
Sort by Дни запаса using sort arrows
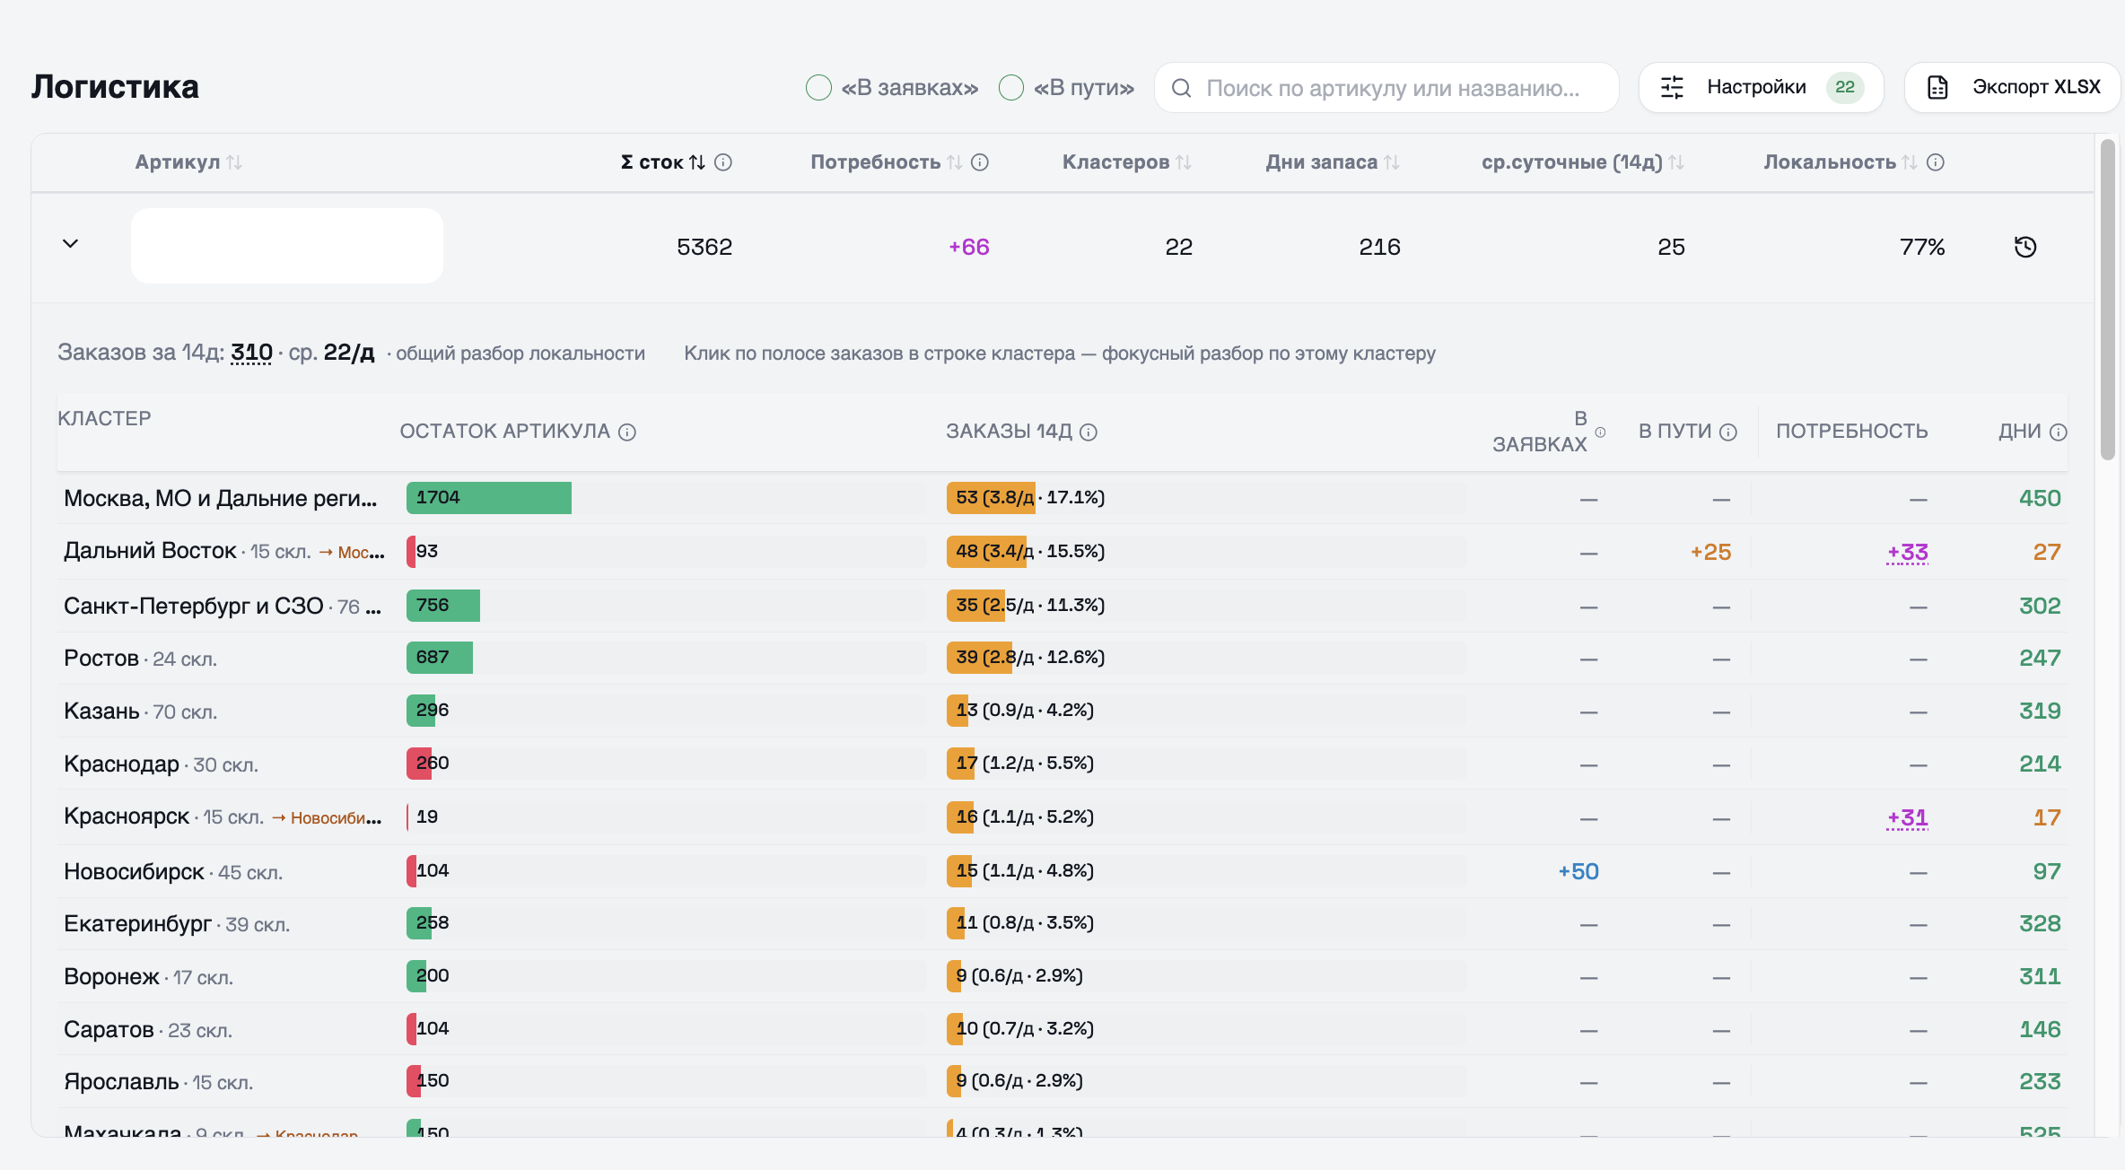tap(1392, 162)
